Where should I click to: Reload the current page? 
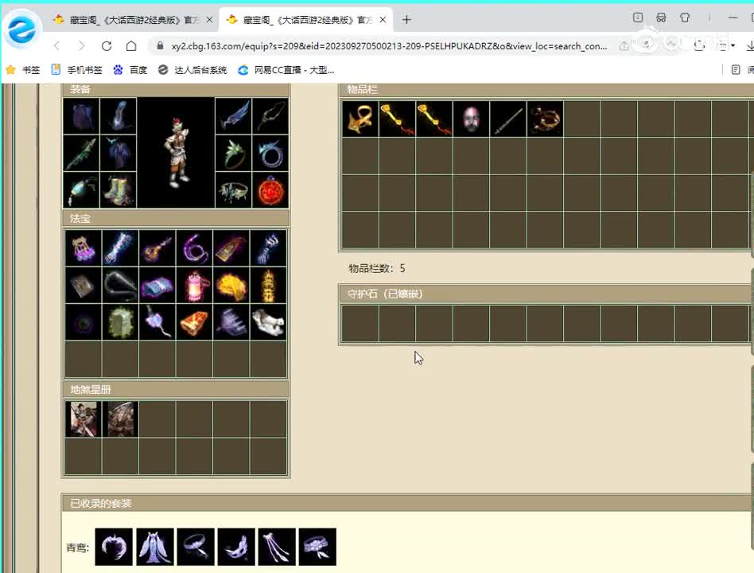(x=107, y=45)
